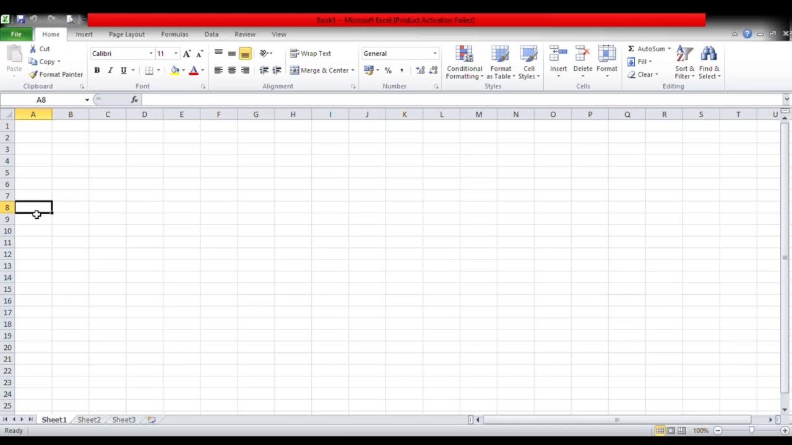
Task: Switch to the Page Layout tab
Action: (x=127, y=35)
